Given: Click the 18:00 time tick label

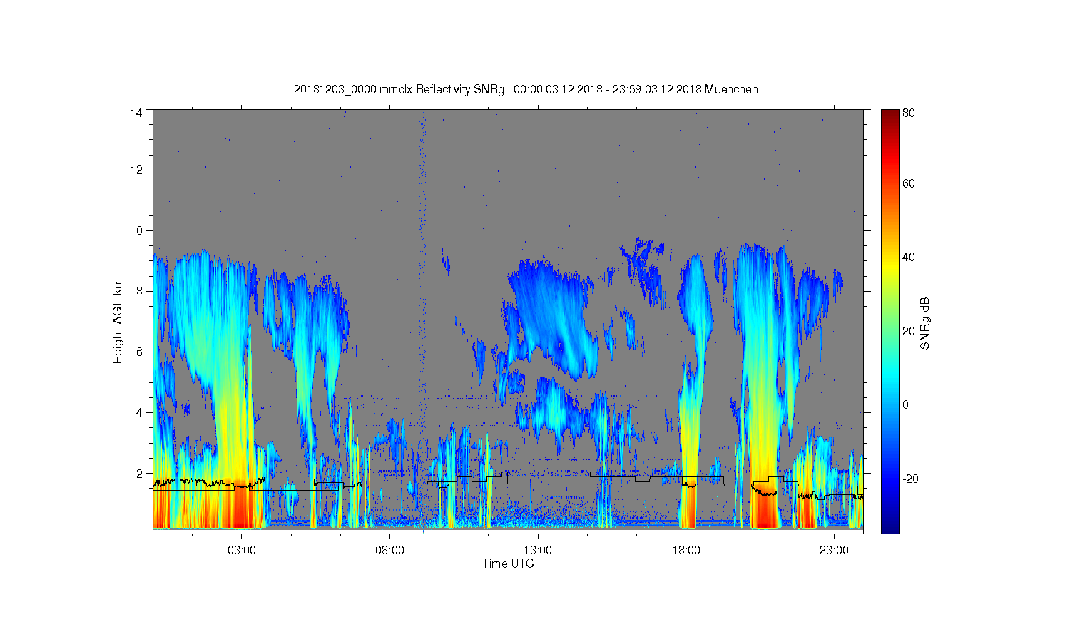Looking at the screenshot, I should (x=686, y=551).
